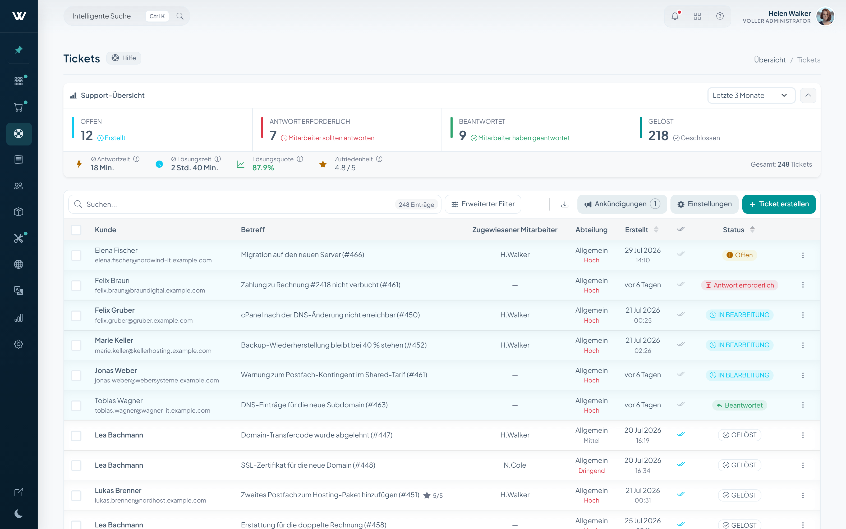Open the customers sidebar icon

(19, 186)
